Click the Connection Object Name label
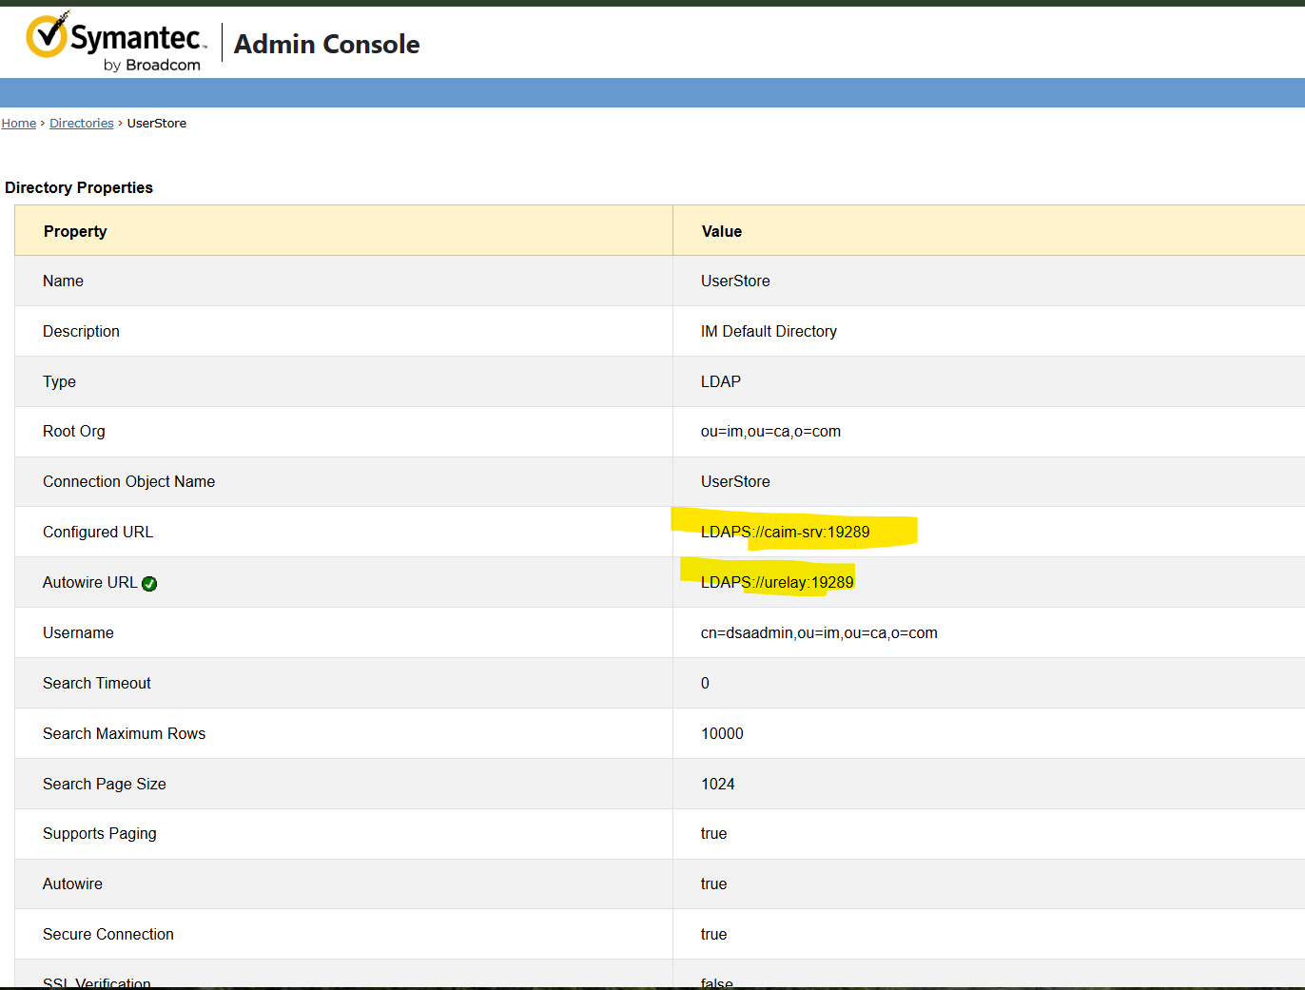 click(128, 482)
